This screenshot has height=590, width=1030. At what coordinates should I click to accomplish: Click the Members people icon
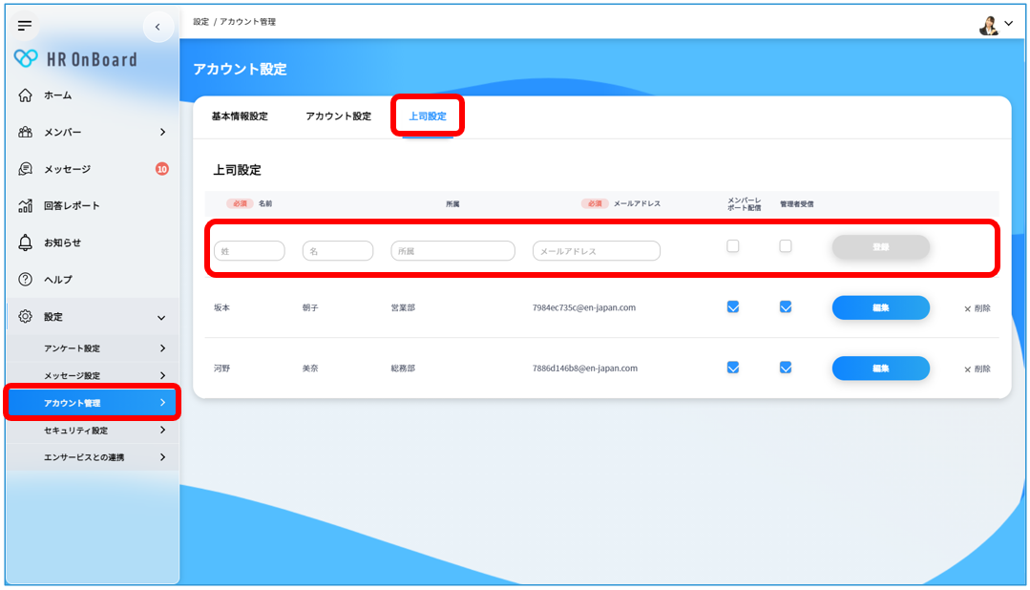(25, 132)
